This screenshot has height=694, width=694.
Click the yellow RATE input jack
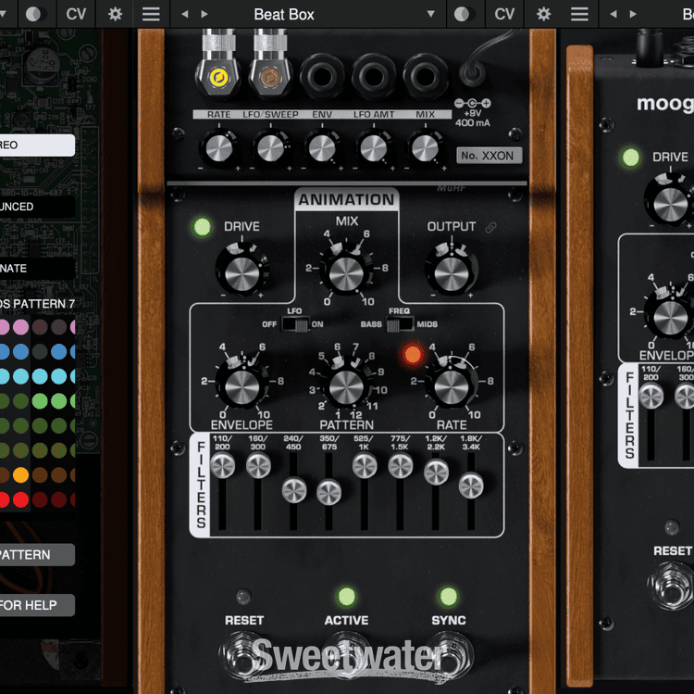tap(219, 79)
